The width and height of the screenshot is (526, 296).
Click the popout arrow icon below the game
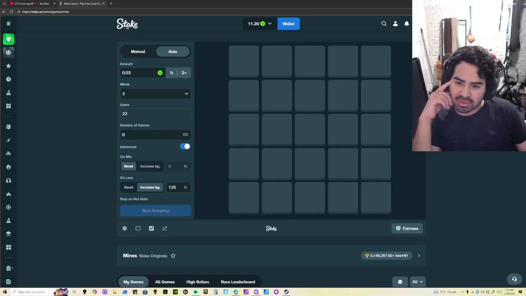(165, 228)
